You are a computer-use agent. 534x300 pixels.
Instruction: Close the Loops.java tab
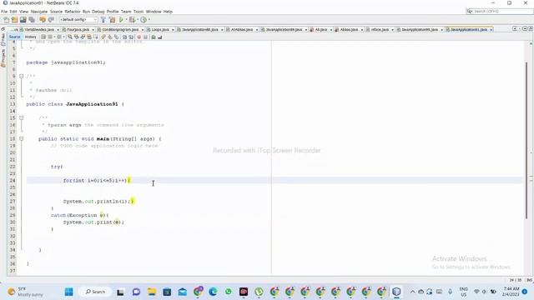pos(173,30)
